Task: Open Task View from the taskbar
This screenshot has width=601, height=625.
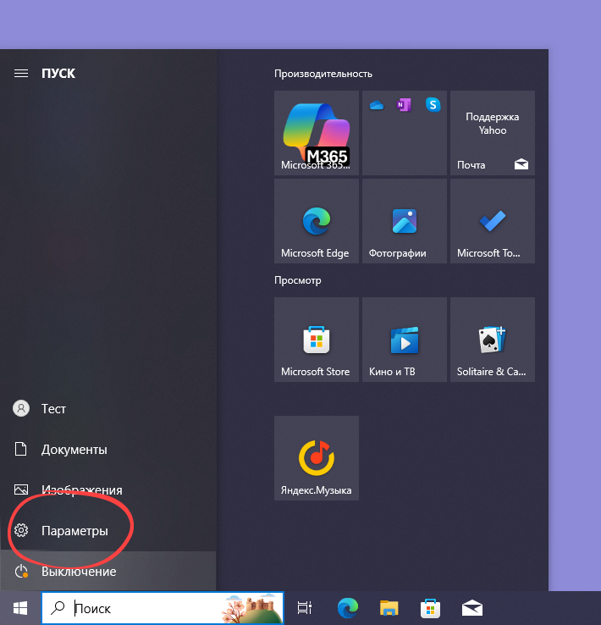Action: point(305,608)
